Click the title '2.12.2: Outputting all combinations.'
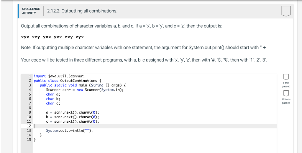This screenshot has height=153, width=302. tap(82, 11)
